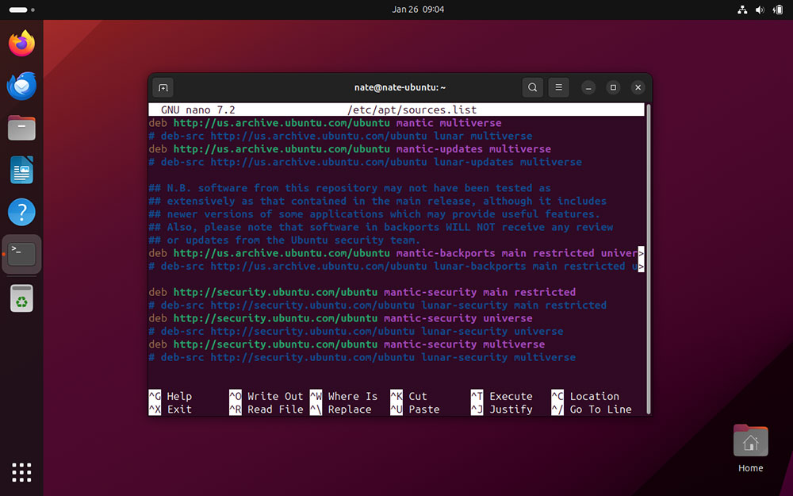Viewport: 793px width, 496px height.
Task: Click the battery status icon
Action: (x=778, y=10)
